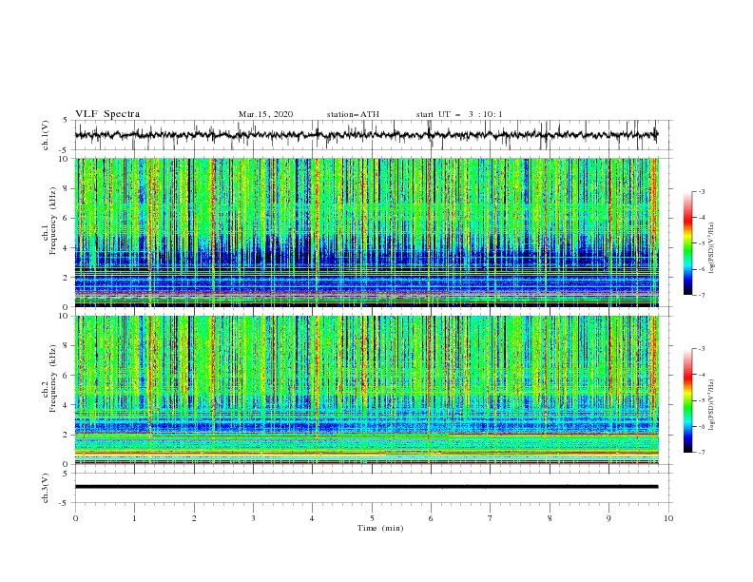Click time axis tick label "9"
This screenshot has width=753, height=582.
[x=608, y=519]
